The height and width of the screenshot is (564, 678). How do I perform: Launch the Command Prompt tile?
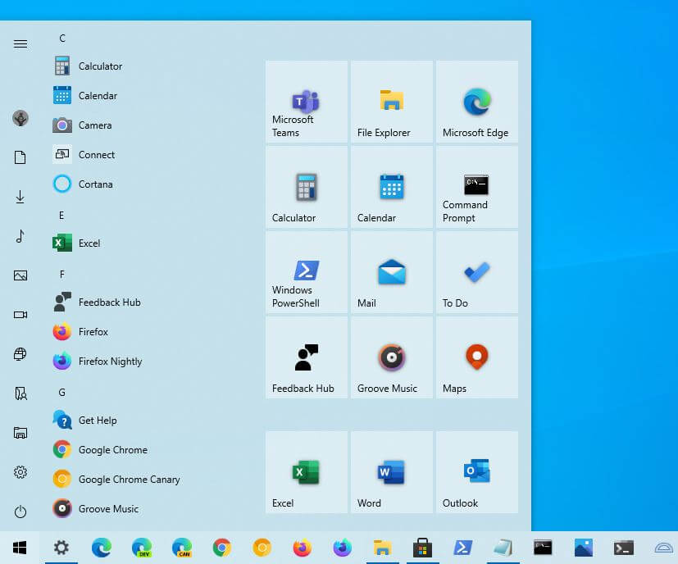click(477, 187)
